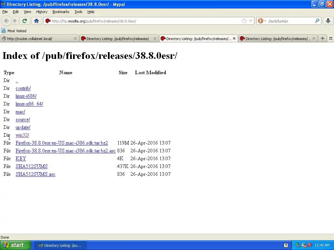
Task: Open the Help menu
Action: tap(91, 12)
